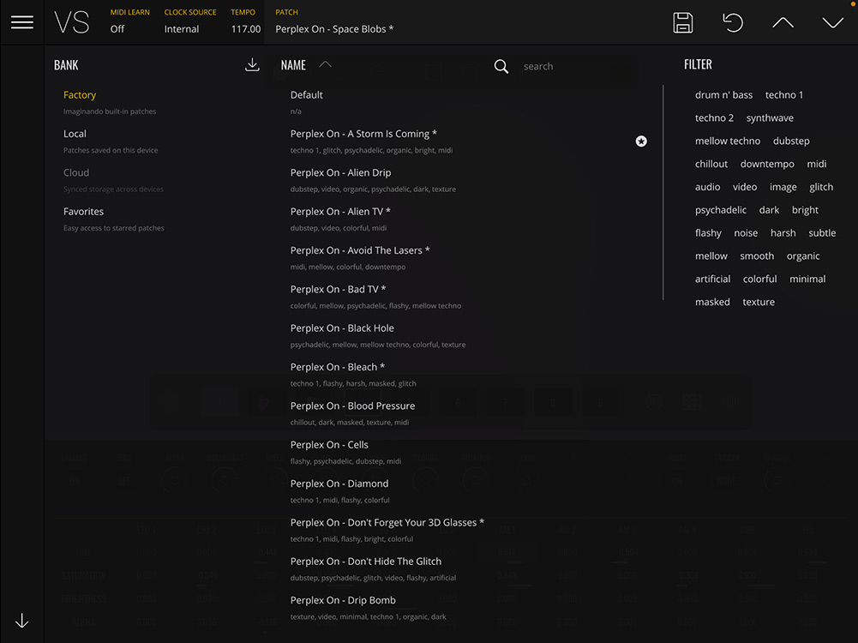Revert patch with the undo icon
Viewport: 858px width, 643px height.
coord(733,22)
